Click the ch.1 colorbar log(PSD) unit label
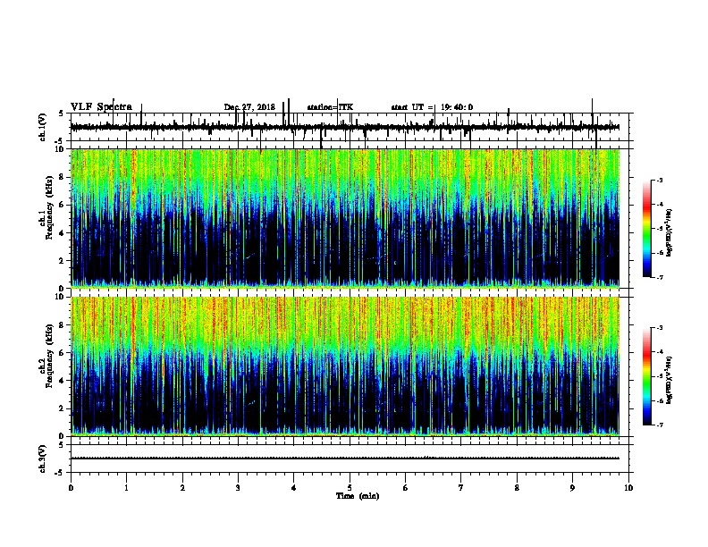Image resolution: width=708 pixels, height=547 pixels. 670,233
